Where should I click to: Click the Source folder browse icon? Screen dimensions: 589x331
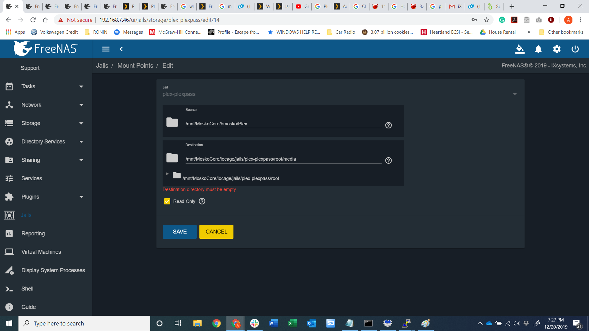[x=172, y=122]
